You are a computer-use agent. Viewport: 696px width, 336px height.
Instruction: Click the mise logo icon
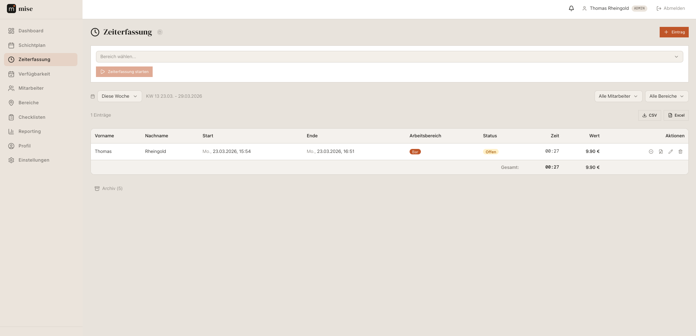(x=11, y=9)
